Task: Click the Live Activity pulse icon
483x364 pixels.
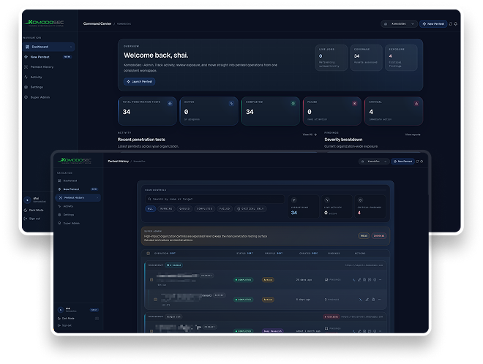Action: (x=327, y=200)
